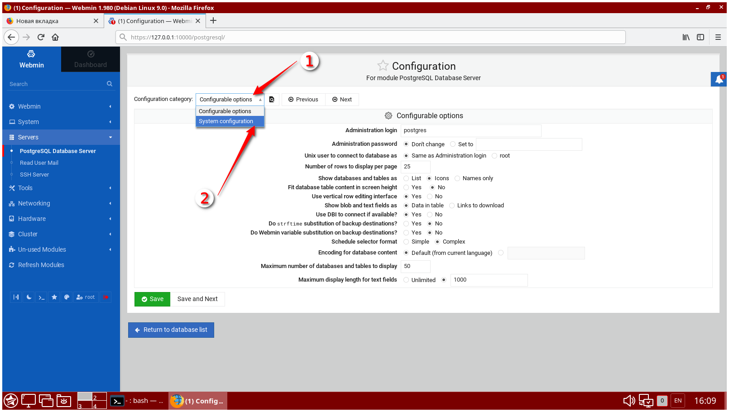The height and width of the screenshot is (412, 729).
Task: Open Read User Mail module
Action: [x=39, y=163]
